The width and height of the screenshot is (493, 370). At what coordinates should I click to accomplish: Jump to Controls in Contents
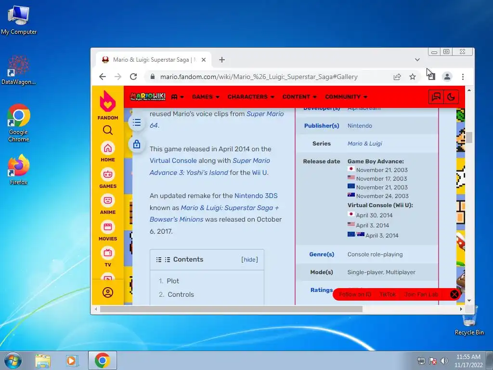pyautogui.click(x=181, y=294)
